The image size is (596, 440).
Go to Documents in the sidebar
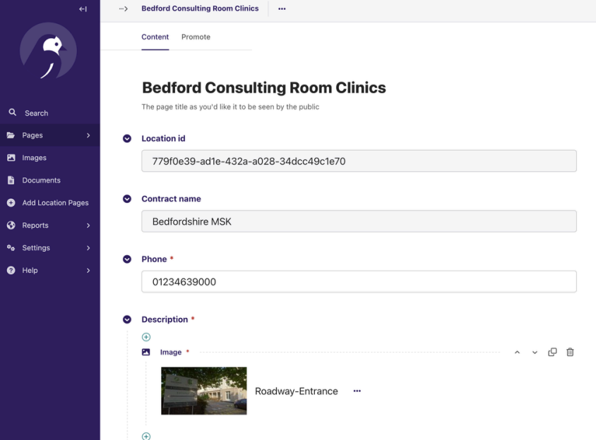click(x=41, y=181)
